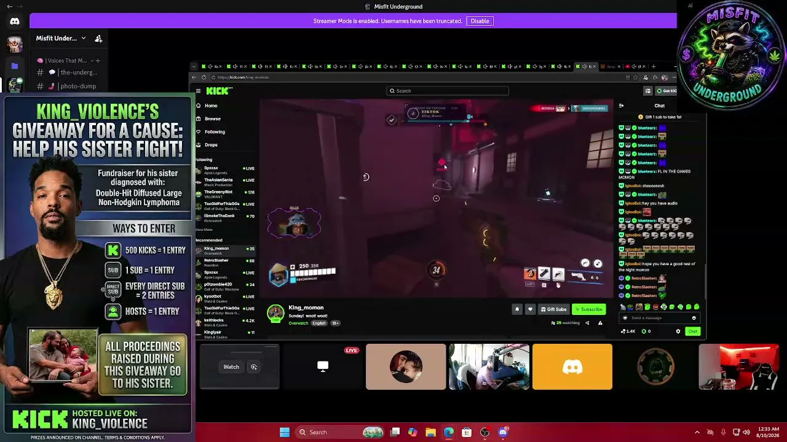Show hidden system tray icons
787x442 pixels.
[x=697, y=432]
